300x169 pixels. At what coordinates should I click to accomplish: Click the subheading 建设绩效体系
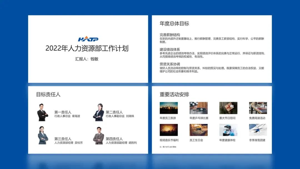[x=170, y=49]
